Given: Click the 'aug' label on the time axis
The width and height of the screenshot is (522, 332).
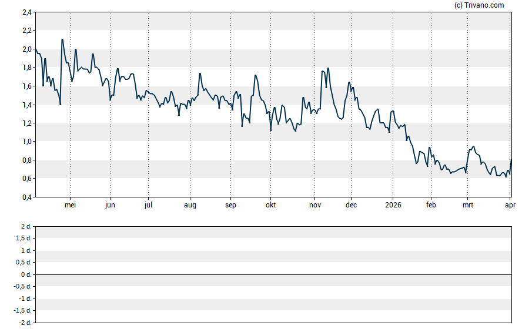Looking at the screenshot, I should pos(190,205).
